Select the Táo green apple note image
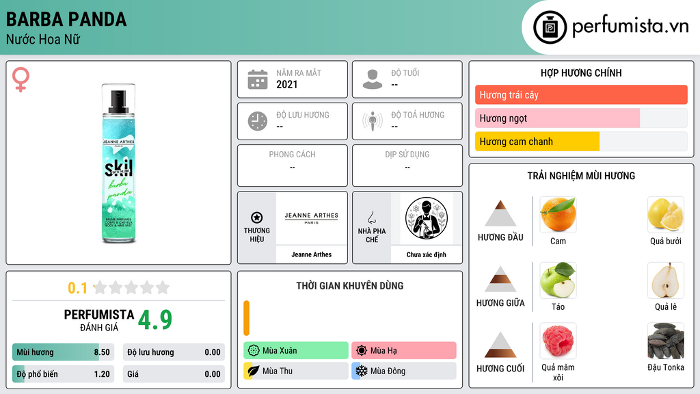The width and height of the screenshot is (700, 394). coord(558,280)
